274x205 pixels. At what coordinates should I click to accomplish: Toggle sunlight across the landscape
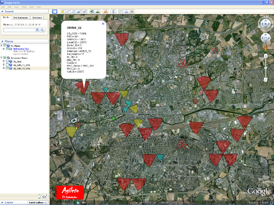click(x=98, y=12)
